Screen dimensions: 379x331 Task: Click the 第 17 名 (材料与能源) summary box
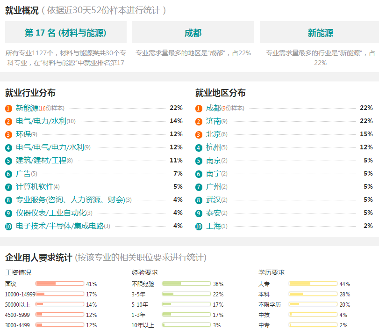(66, 32)
